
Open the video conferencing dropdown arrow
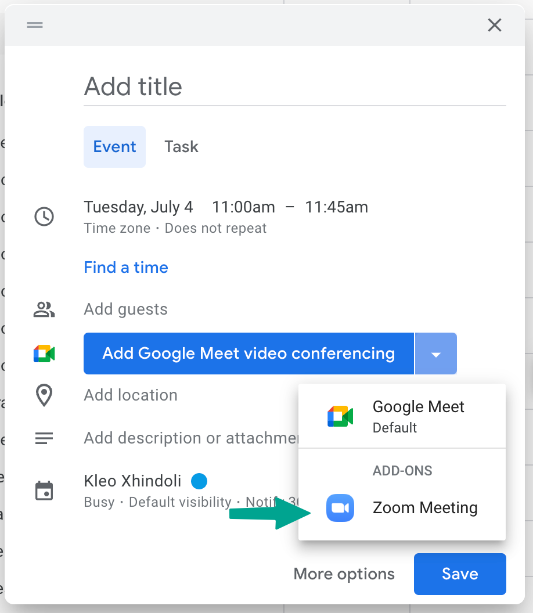coord(435,353)
